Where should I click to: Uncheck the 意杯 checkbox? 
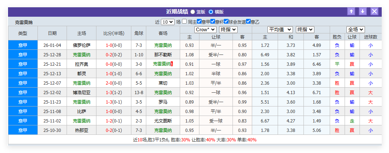(x=213, y=21)
